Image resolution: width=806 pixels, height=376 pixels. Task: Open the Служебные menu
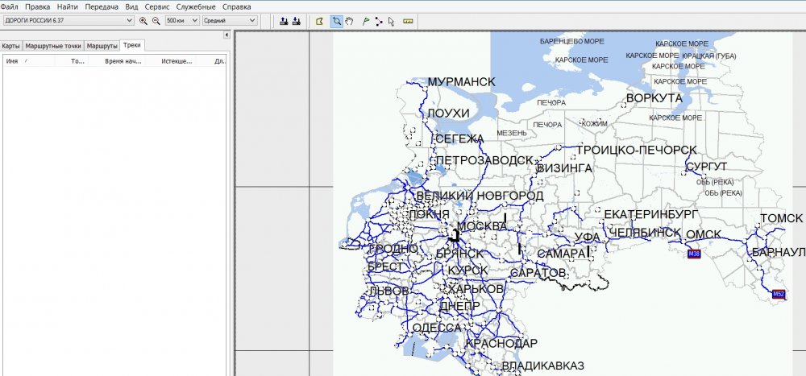[x=196, y=6]
